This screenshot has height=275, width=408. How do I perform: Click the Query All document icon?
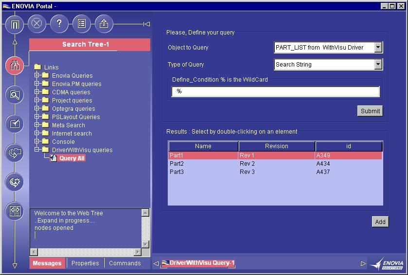click(53, 158)
